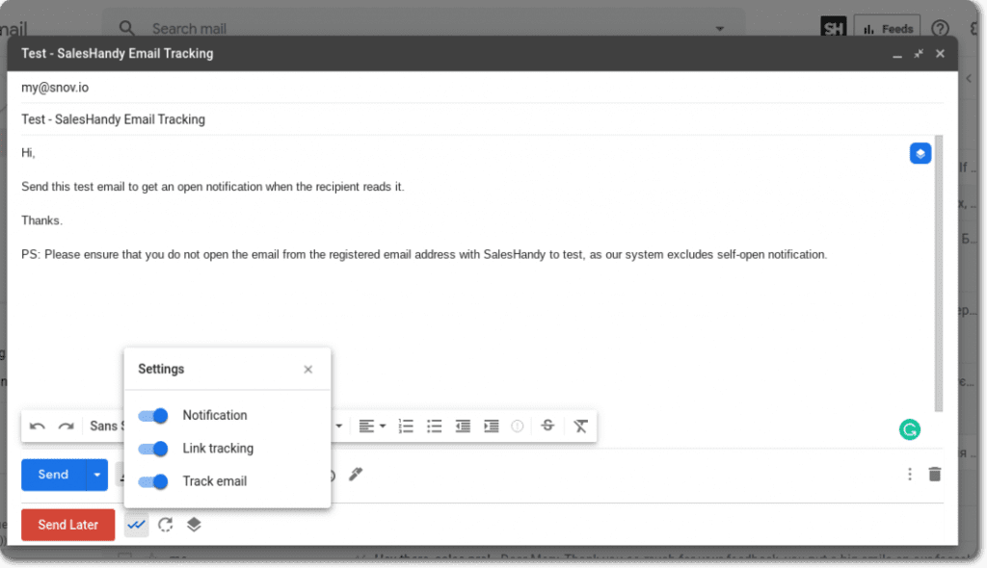987x568 pixels.
Task: Turn off the Track email switch
Action: 152,481
